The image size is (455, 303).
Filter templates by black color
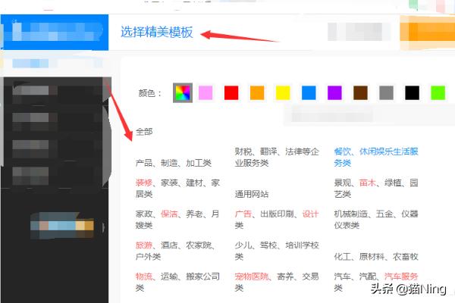click(x=412, y=92)
